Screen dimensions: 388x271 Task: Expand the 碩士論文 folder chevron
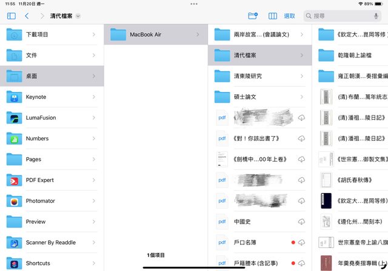point(302,97)
